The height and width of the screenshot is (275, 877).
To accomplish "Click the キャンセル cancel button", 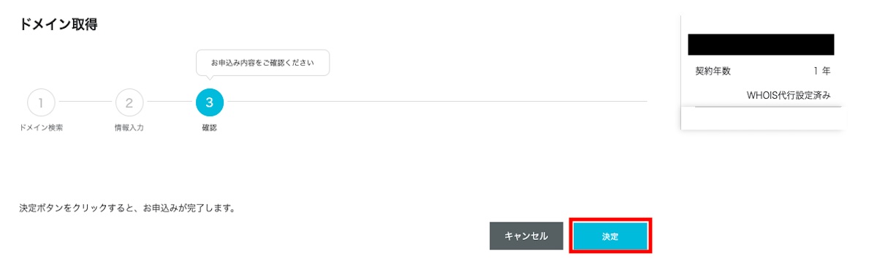I will [x=525, y=236].
